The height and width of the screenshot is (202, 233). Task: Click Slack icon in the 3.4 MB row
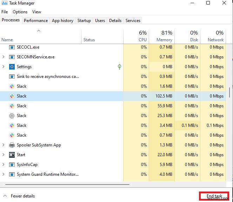coord(12,125)
